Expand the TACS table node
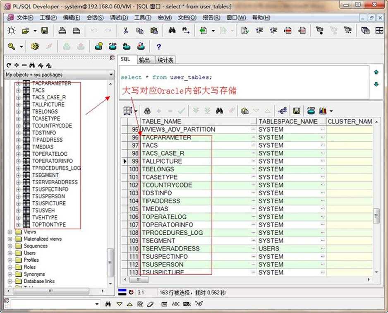Screen dimensions: 388x313 [x=18, y=91]
